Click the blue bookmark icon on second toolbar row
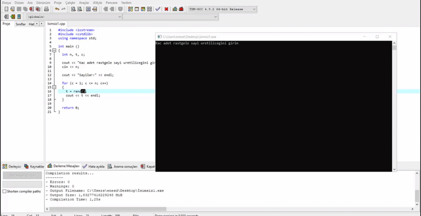421x216 pixels. click(19, 17)
